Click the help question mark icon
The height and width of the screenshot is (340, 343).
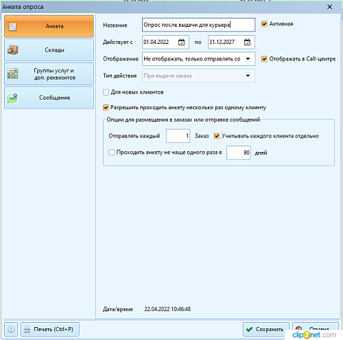click(x=11, y=329)
